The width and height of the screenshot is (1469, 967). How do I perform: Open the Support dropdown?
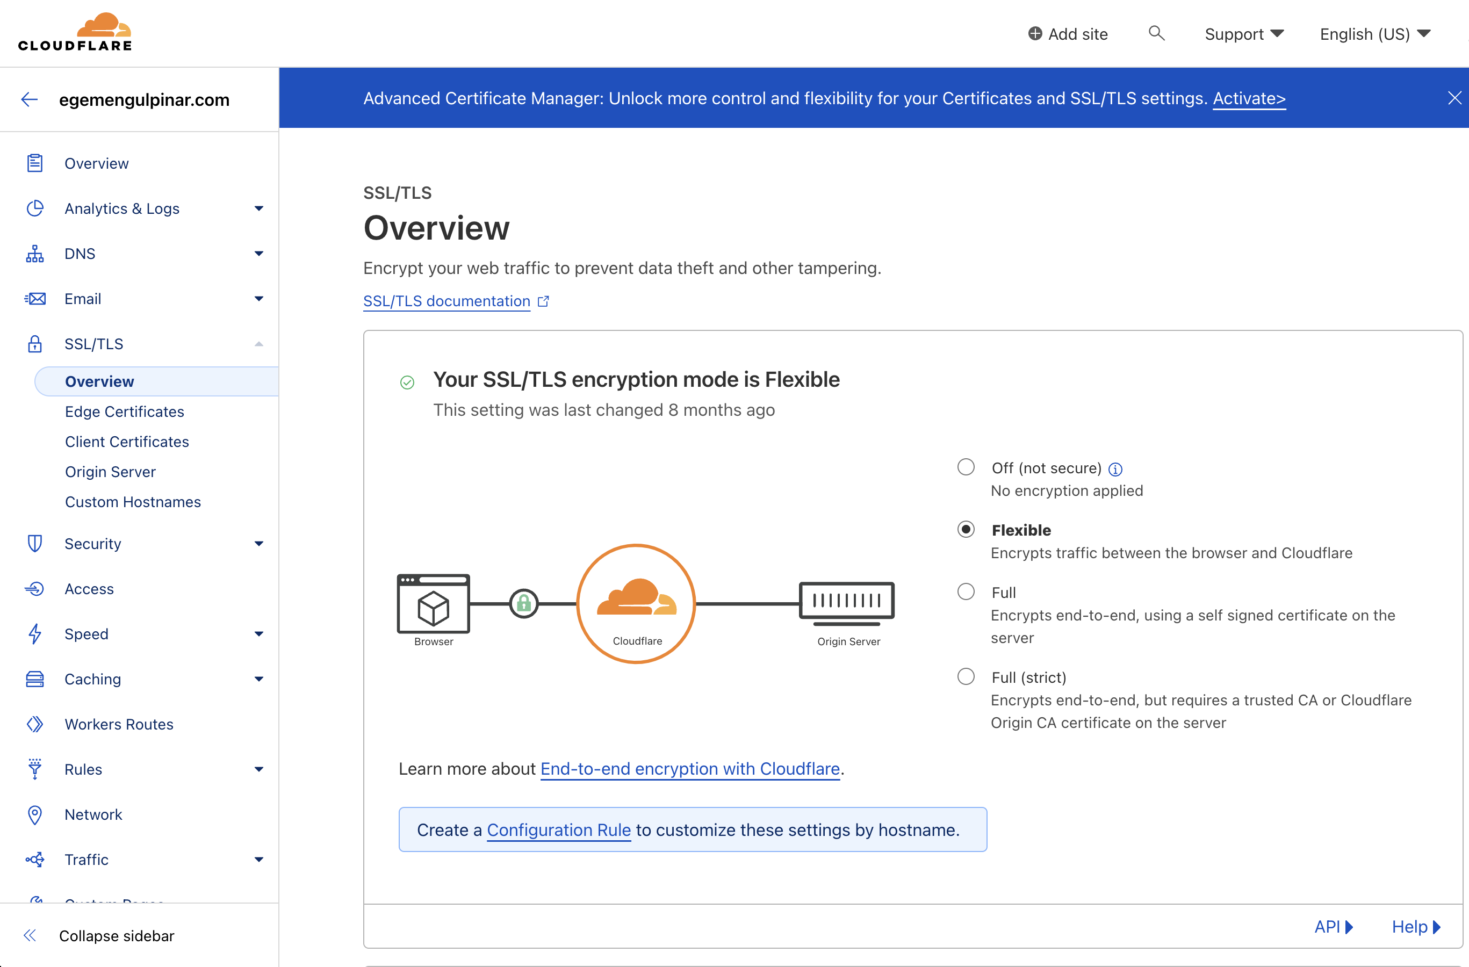pos(1243,34)
